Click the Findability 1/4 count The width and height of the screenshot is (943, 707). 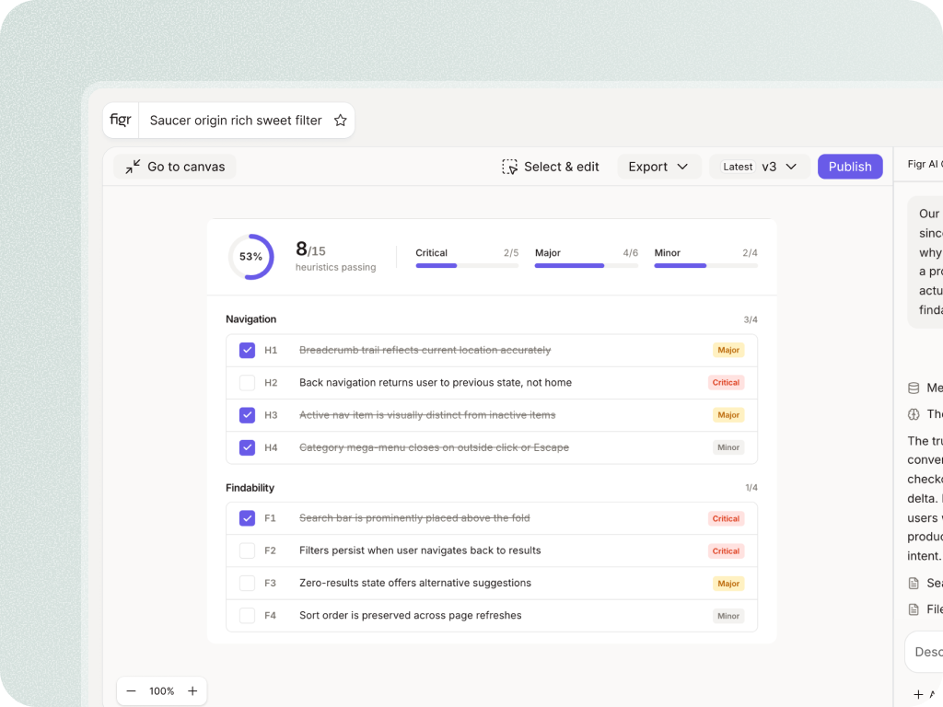coord(751,488)
